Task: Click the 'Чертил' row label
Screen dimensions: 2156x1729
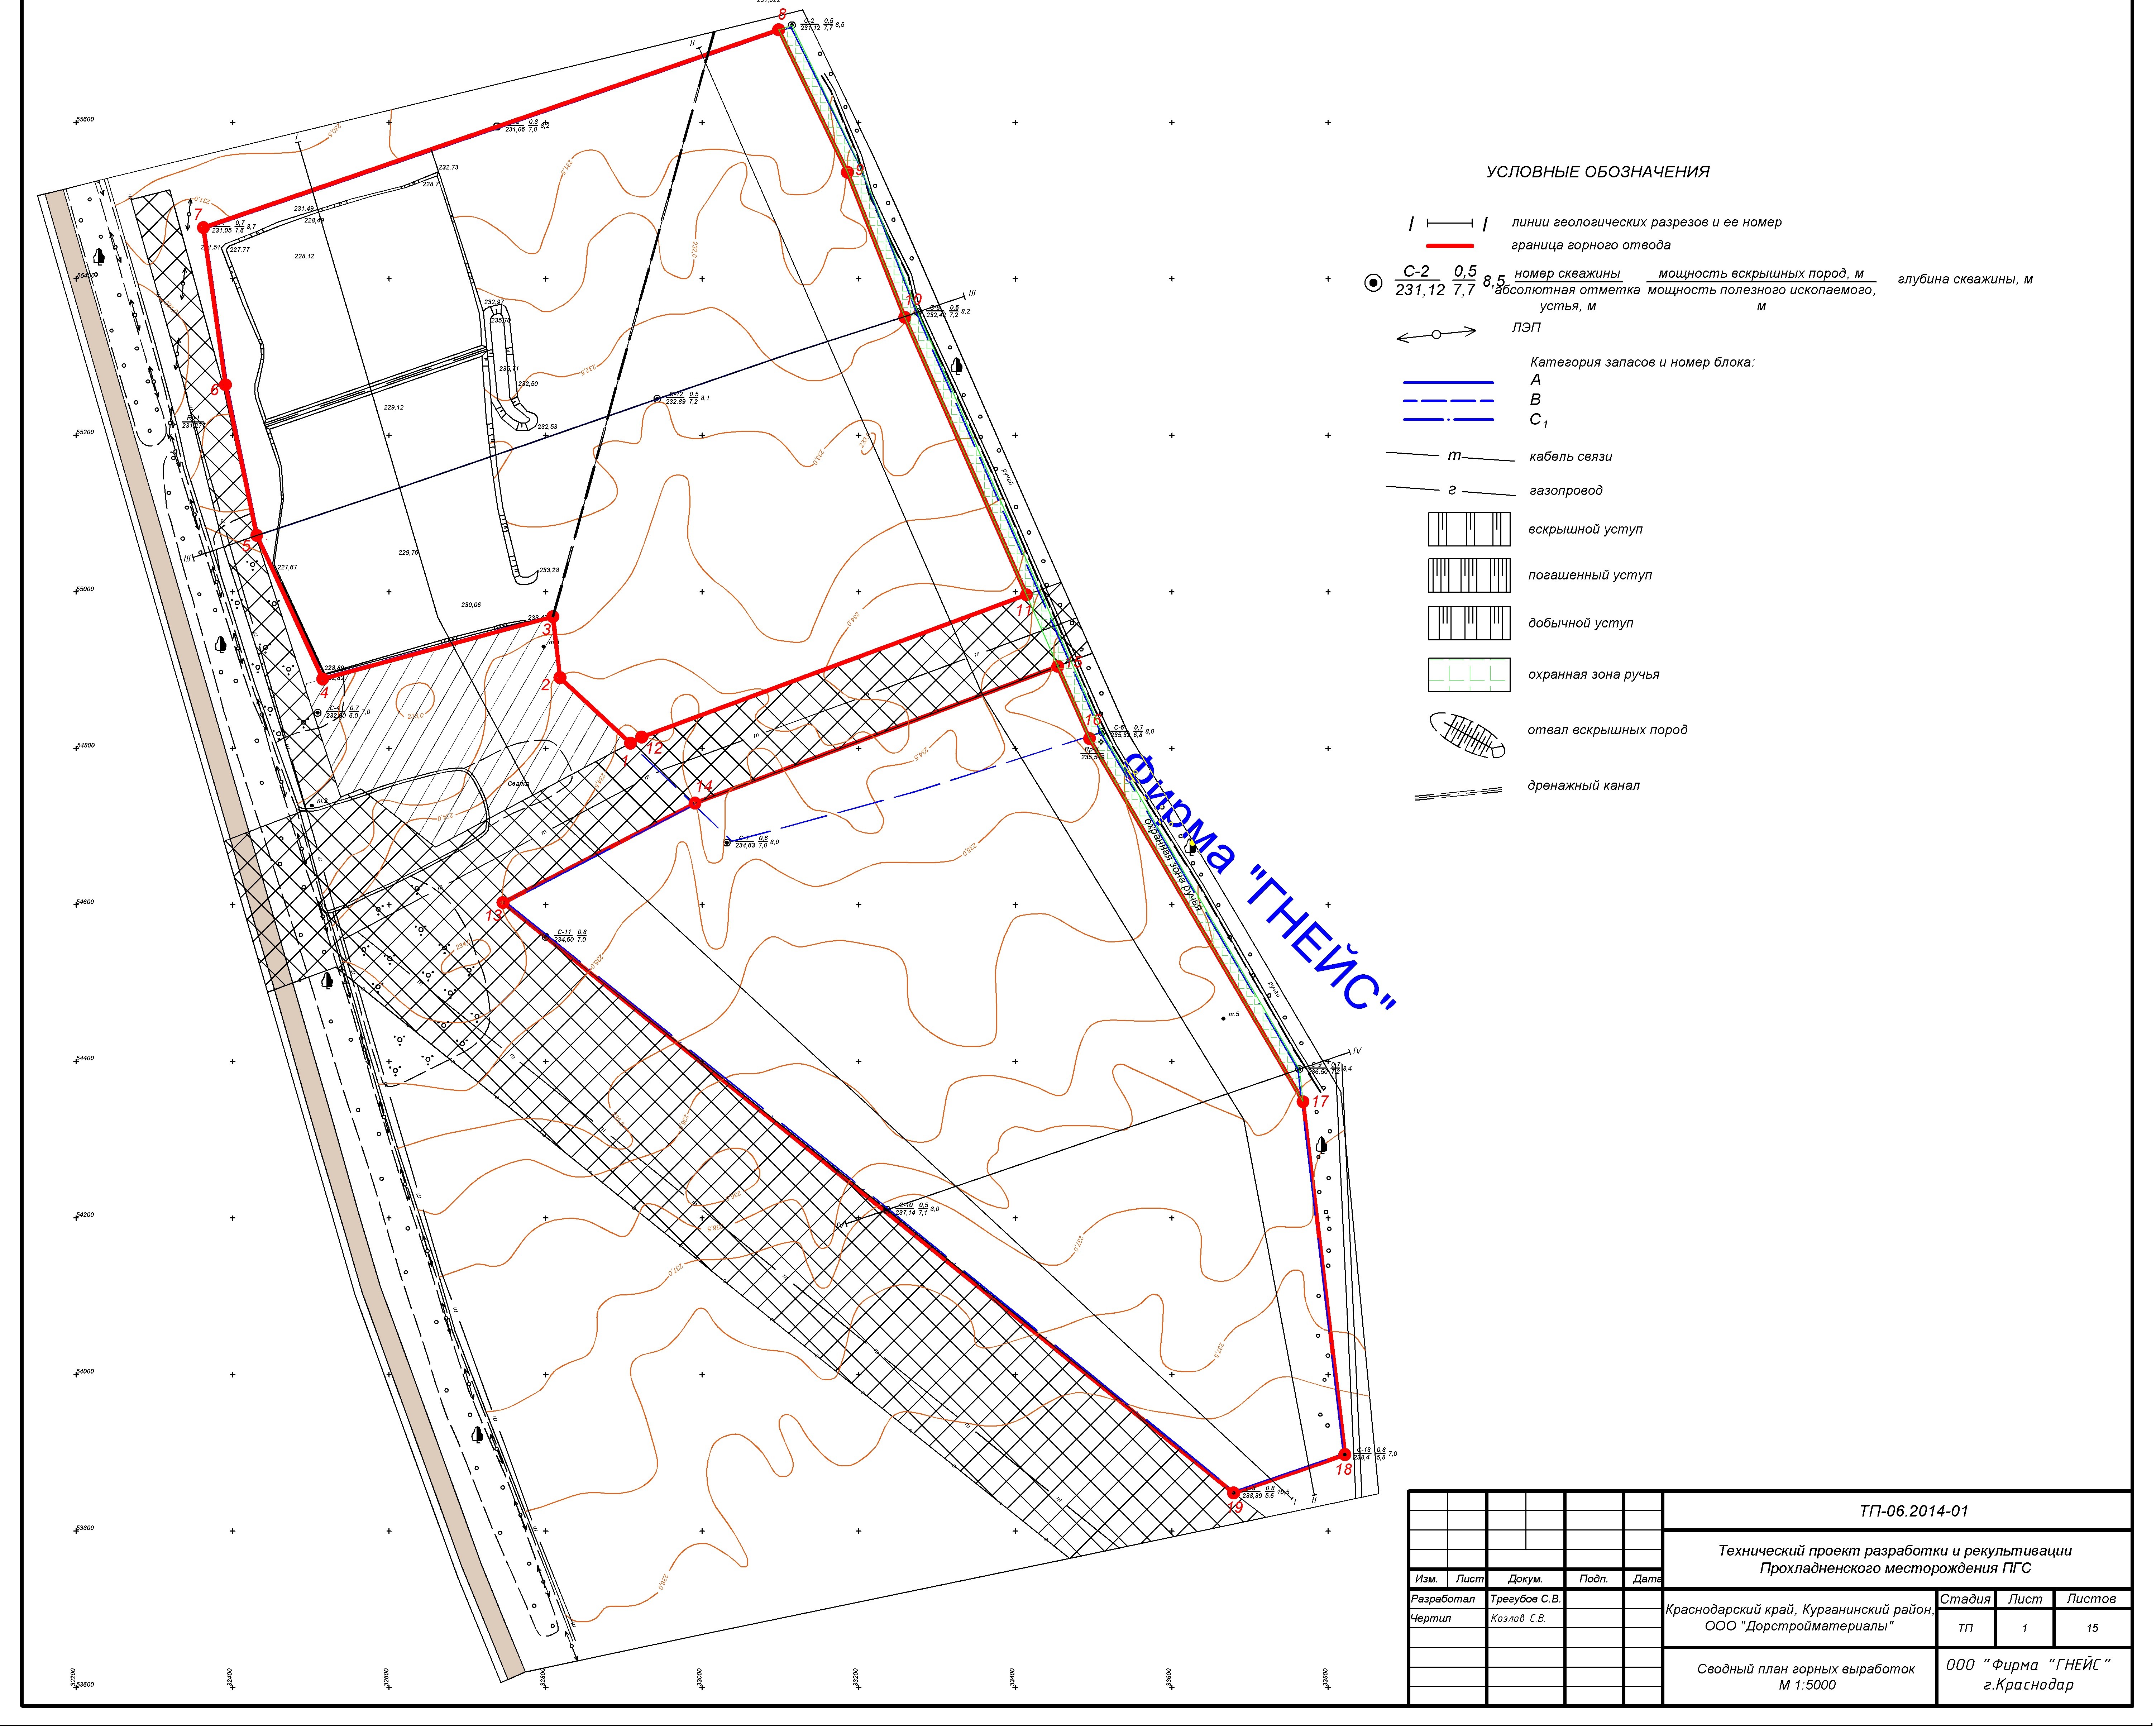Action: [x=1430, y=1618]
